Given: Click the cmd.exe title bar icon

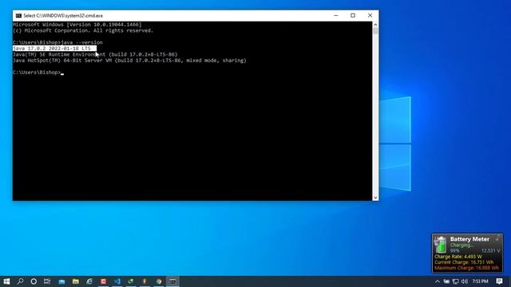Looking at the screenshot, I should [18, 16].
